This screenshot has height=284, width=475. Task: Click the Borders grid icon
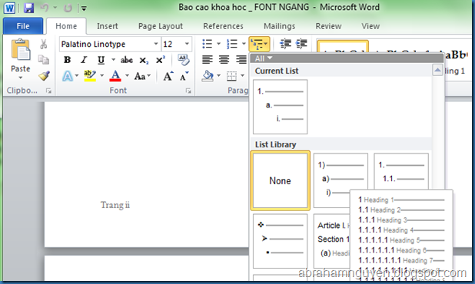click(x=232, y=76)
